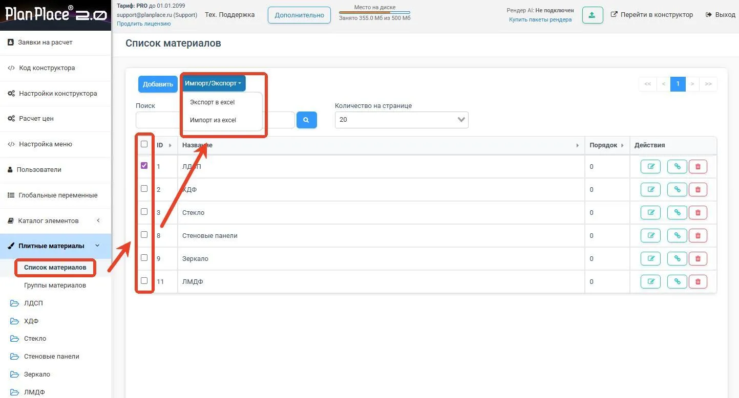Screen dimensions: 739x398
Task: Click Выход to log out
Action: pos(721,15)
